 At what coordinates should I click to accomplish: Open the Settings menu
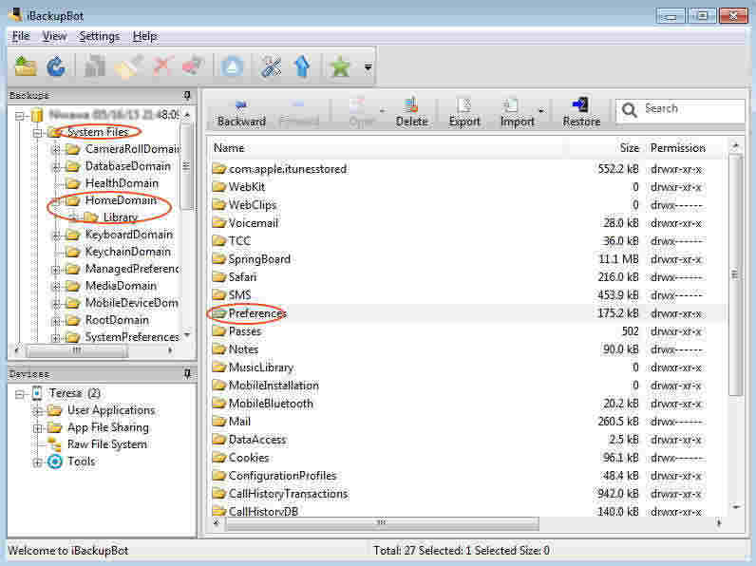(x=99, y=36)
